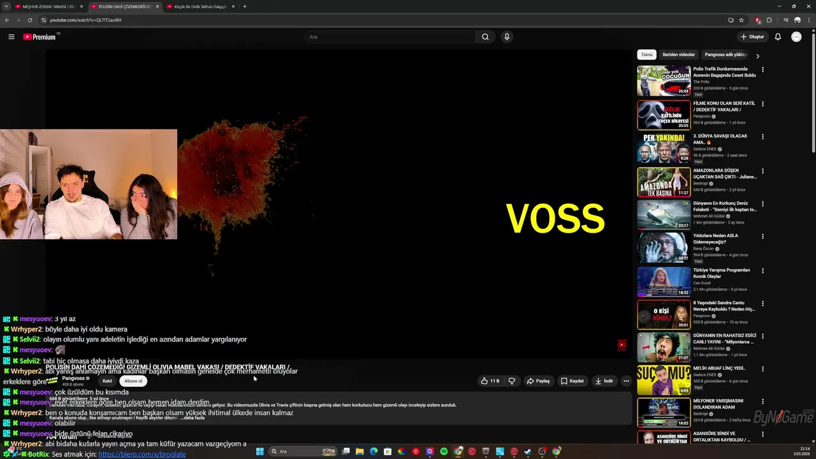Launch Spotify from the taskbar

coord(444,451)
